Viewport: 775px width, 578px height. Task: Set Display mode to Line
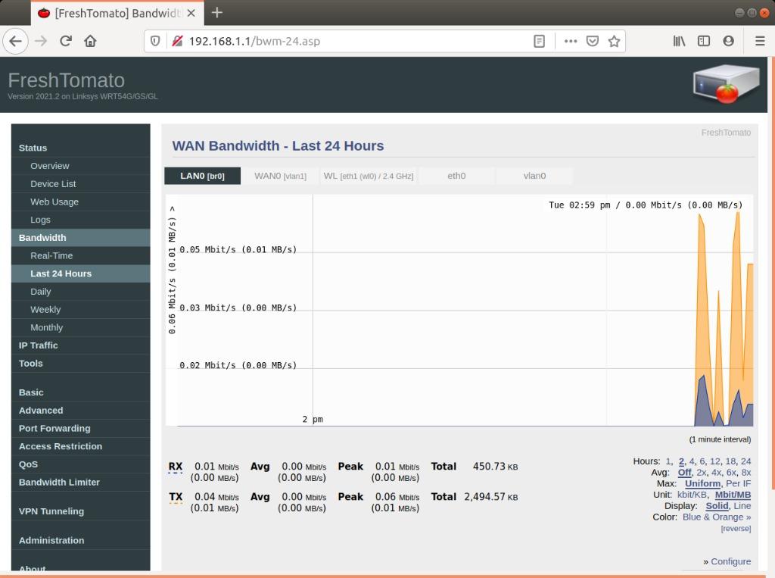coord(742,505)
